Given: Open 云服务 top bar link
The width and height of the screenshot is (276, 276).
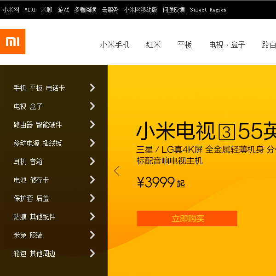Looking at the screenshot, I should coord(110,10).
